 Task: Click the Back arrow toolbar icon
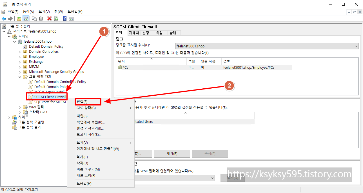(4, 19)
